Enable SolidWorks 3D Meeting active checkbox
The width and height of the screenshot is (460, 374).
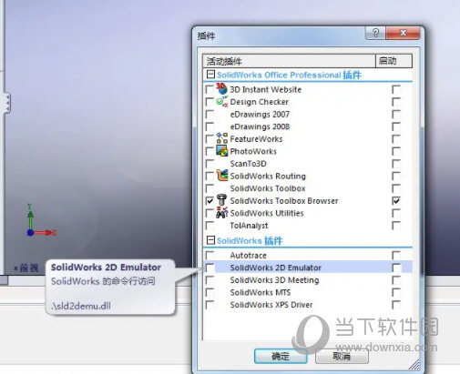tap(210, 280)
